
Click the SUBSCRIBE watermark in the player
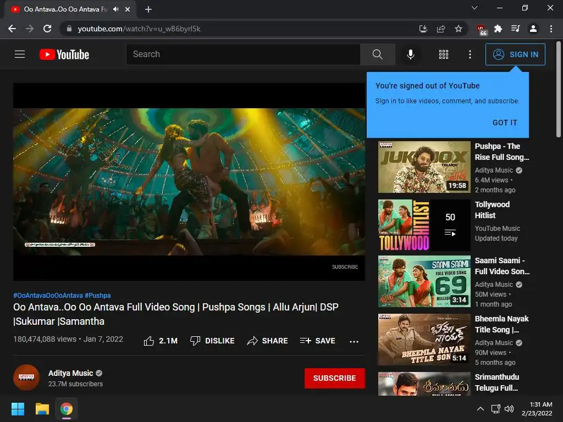pos(345,267)
